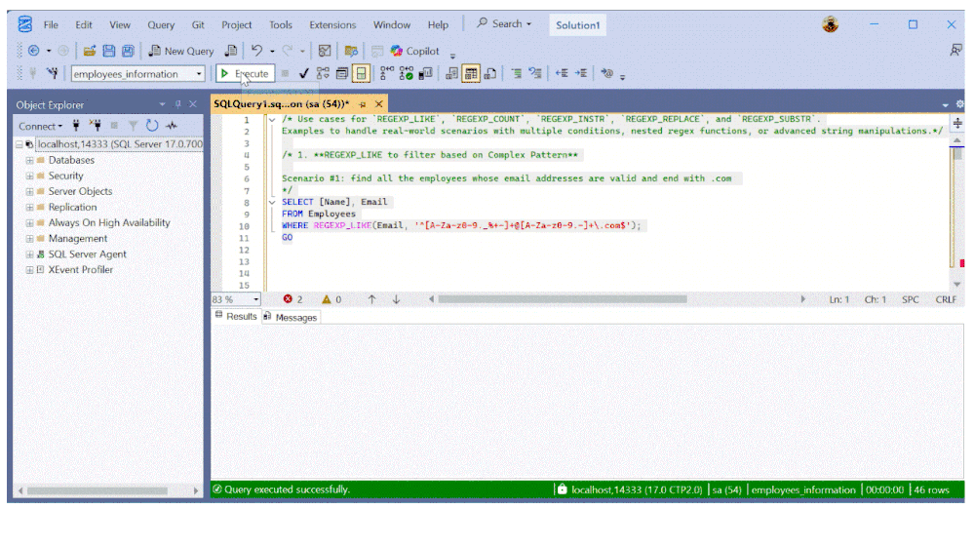Expand the Server Objects node
This screenshot has width=974, height=548.
pyautogui.click(x=29, y=191)
